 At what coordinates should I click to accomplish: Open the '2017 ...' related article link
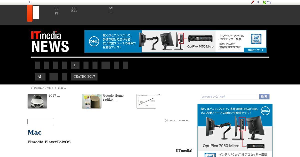point(54,96)
